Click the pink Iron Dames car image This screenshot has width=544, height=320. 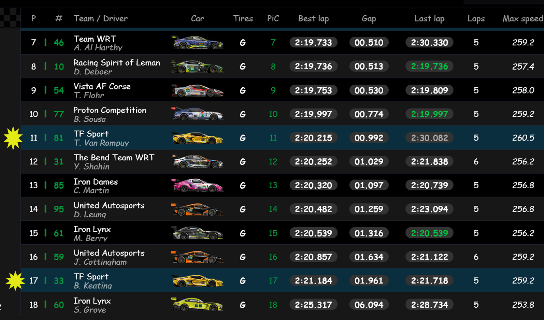click(197, 185)
